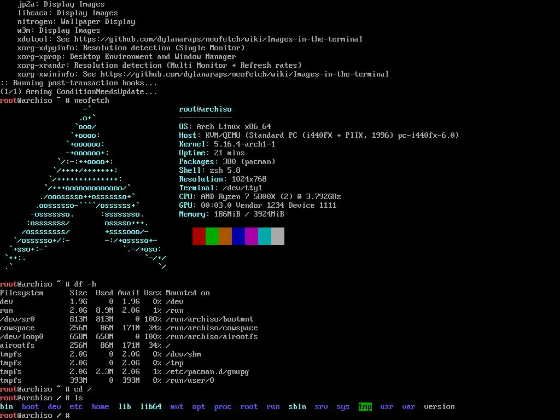Click the 'version' file in ls output
560x420 pixels.
click(439, 407)
